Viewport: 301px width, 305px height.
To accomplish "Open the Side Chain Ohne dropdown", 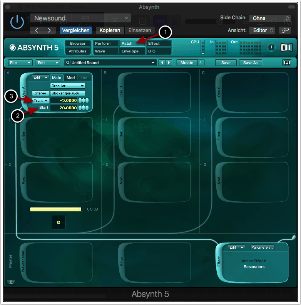I will (269, 18).
